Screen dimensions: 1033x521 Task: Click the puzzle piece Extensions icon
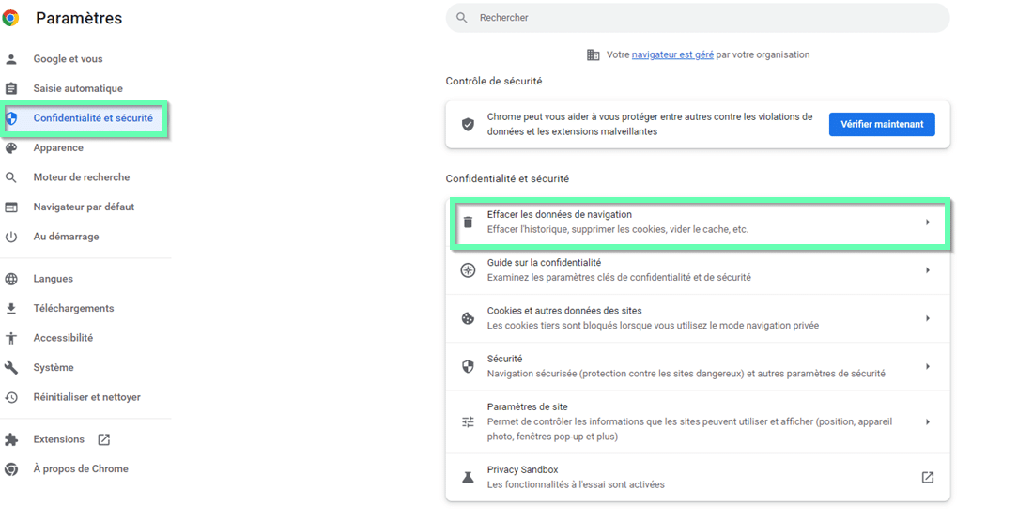click(11, 439)
